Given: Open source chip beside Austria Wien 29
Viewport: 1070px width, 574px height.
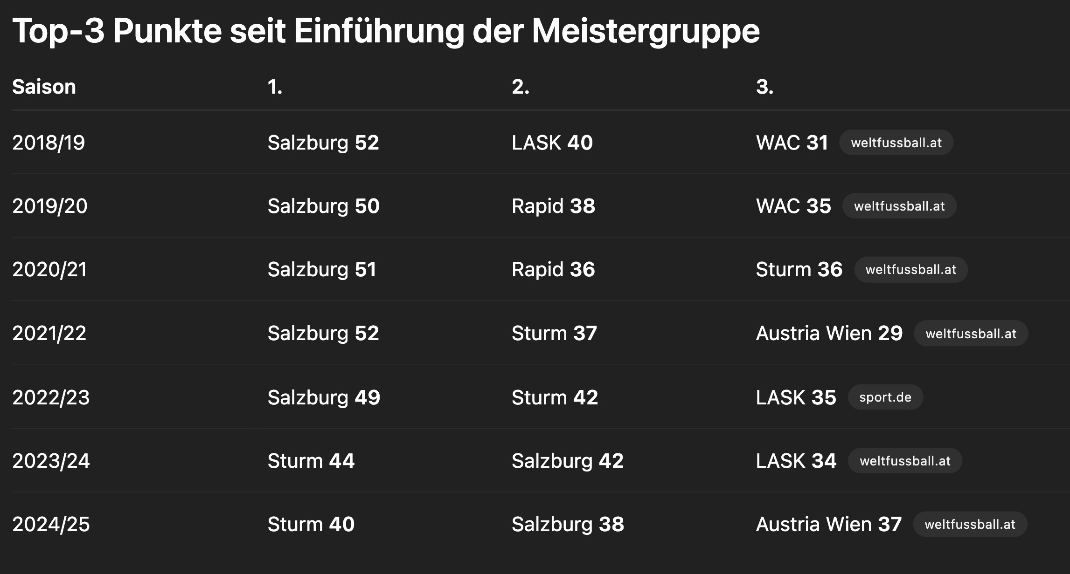Looking at the screenshot, I should point(971,334).
